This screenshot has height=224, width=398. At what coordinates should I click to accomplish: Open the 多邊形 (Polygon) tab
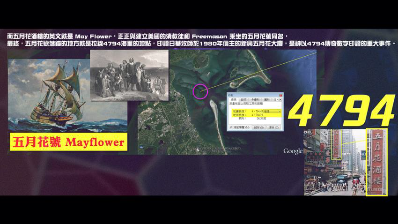point(255,100)
